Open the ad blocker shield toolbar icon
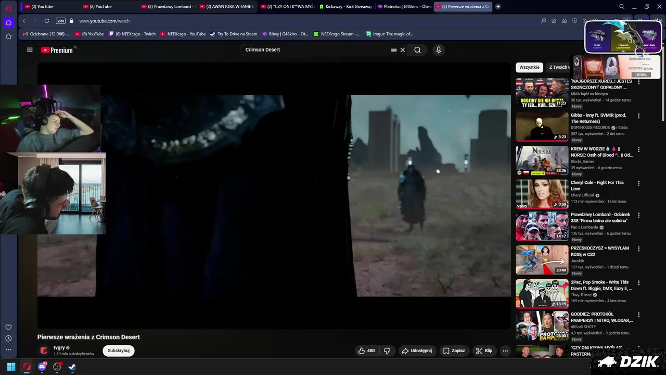 coord(575,21)
